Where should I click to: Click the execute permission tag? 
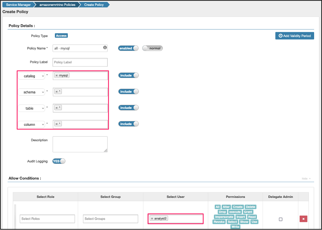tap(235, 212)
